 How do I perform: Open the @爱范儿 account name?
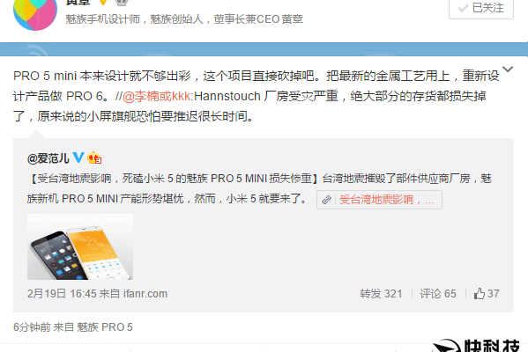click(x=48, y=158)
